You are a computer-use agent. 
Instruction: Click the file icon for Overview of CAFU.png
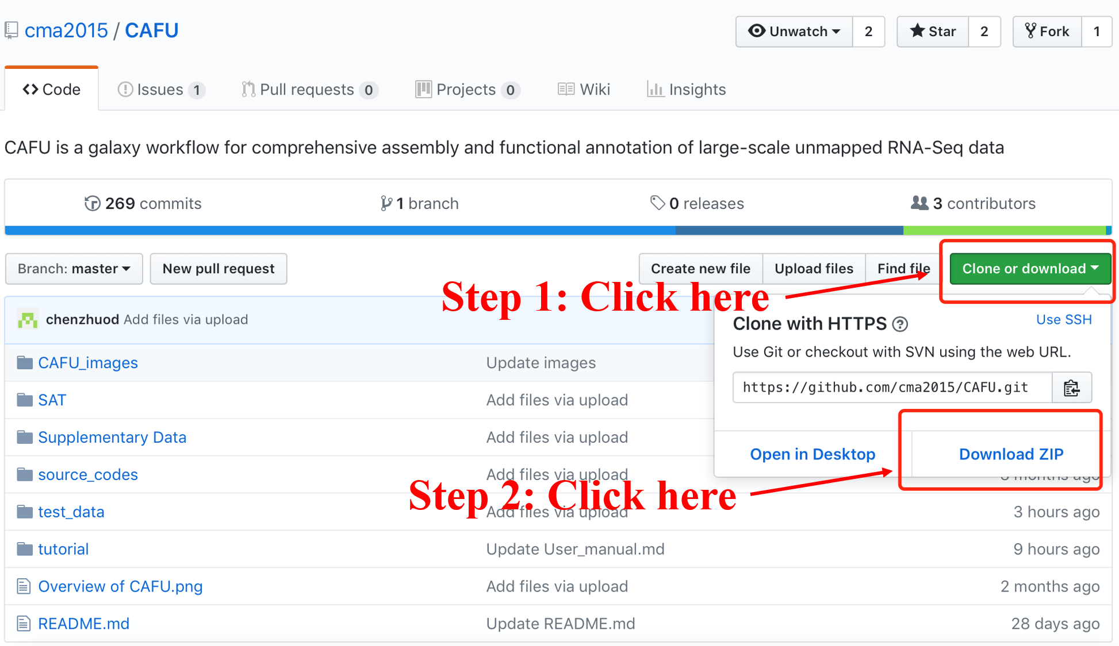(x=24, y=586)
